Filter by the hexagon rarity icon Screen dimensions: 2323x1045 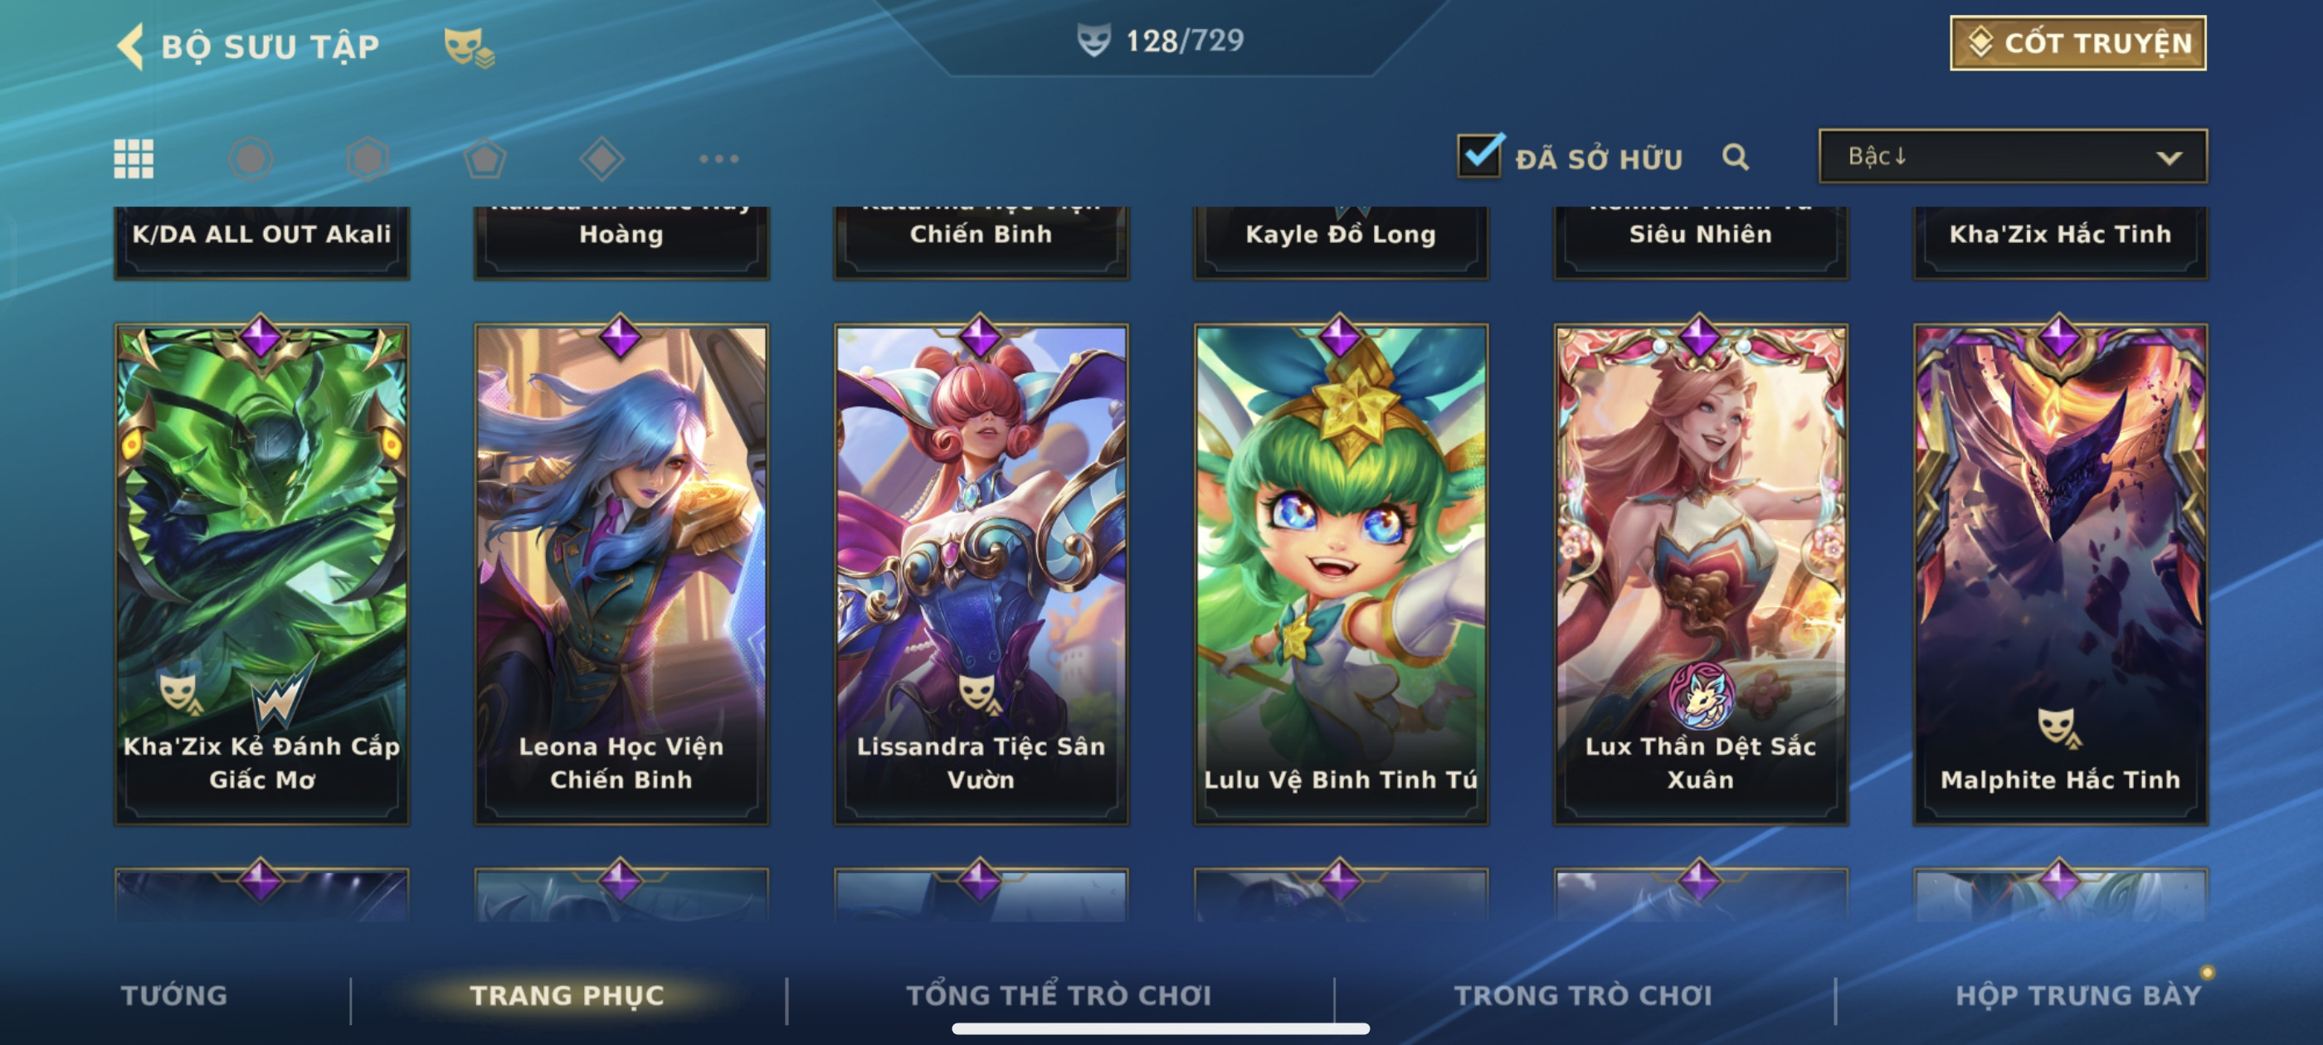(368, 158)
